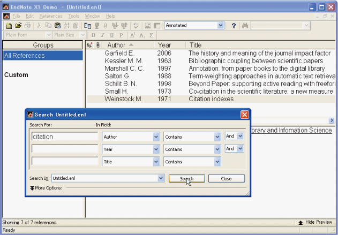The width and height of the screenshot is (338, 235).
Task: Click the Italic I formatting icon
Action: pyautogui.click(x=103, y=35)
